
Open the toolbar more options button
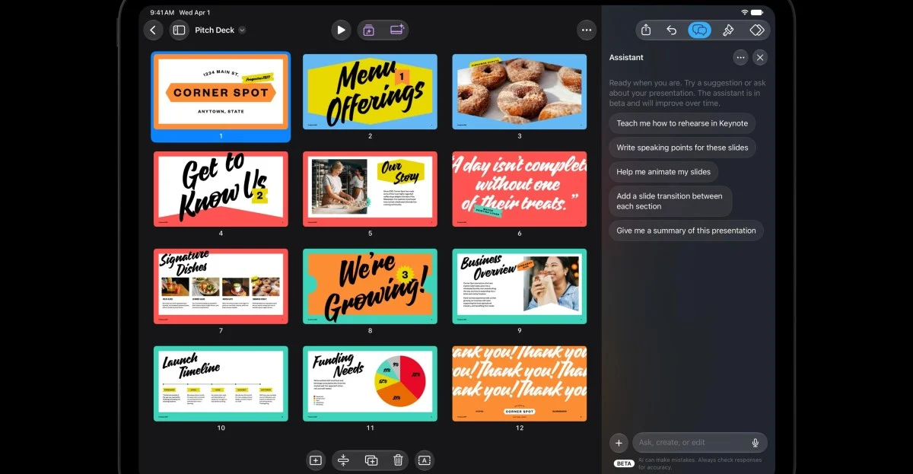(586, 30)
